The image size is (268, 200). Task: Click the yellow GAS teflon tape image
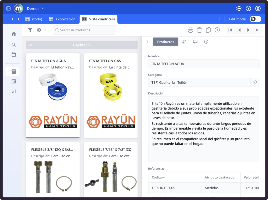point(111,87)
